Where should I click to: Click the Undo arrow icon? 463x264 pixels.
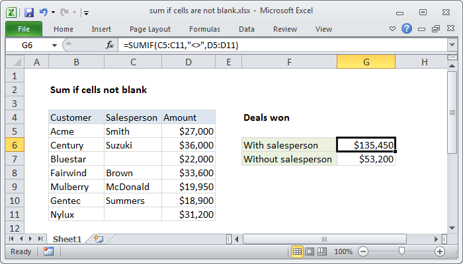43,12
